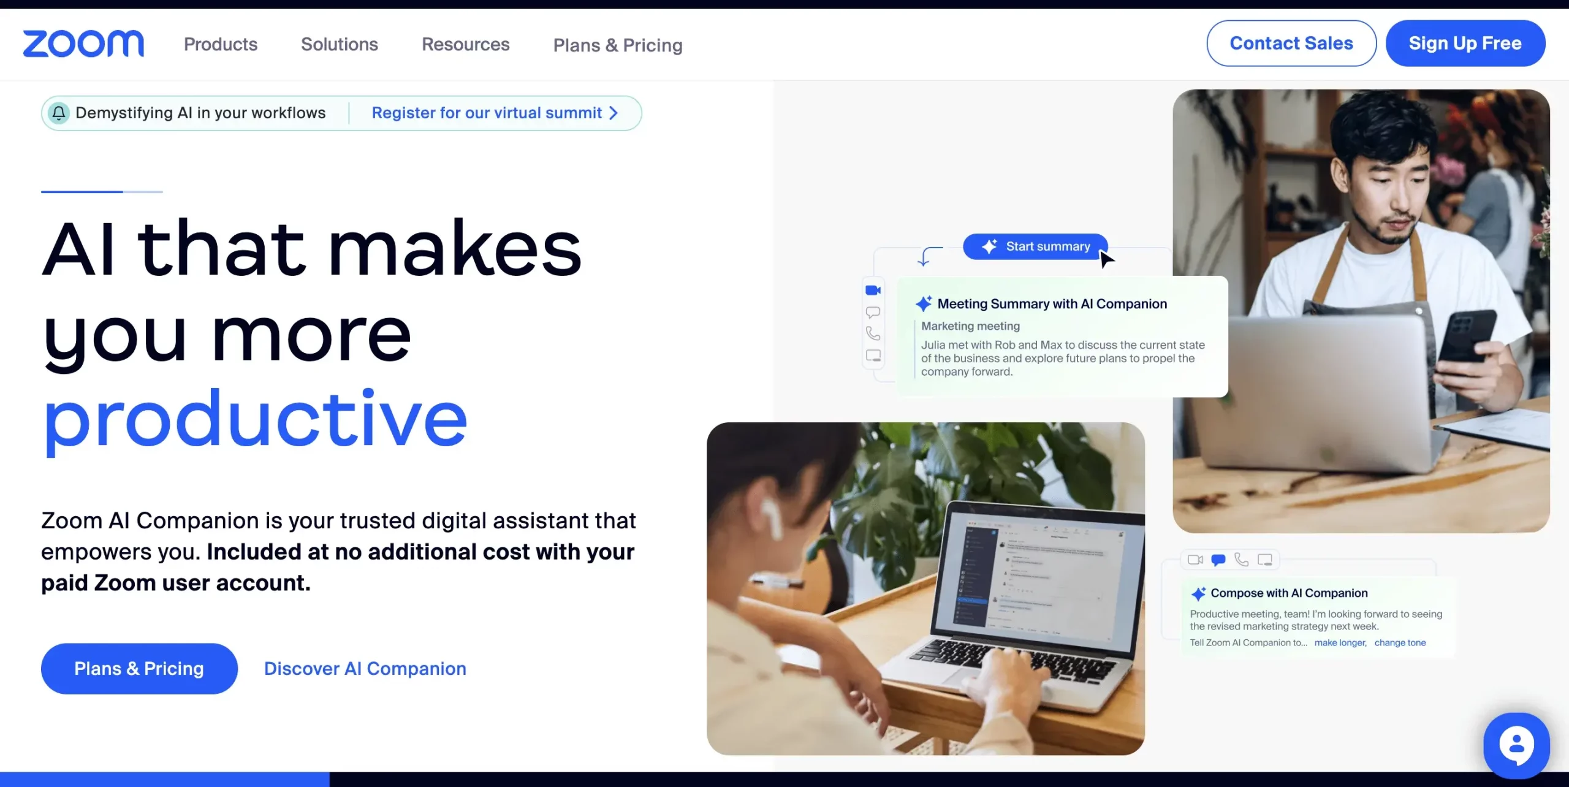
Task: Open the Products menu
Action: pos(221,44)
